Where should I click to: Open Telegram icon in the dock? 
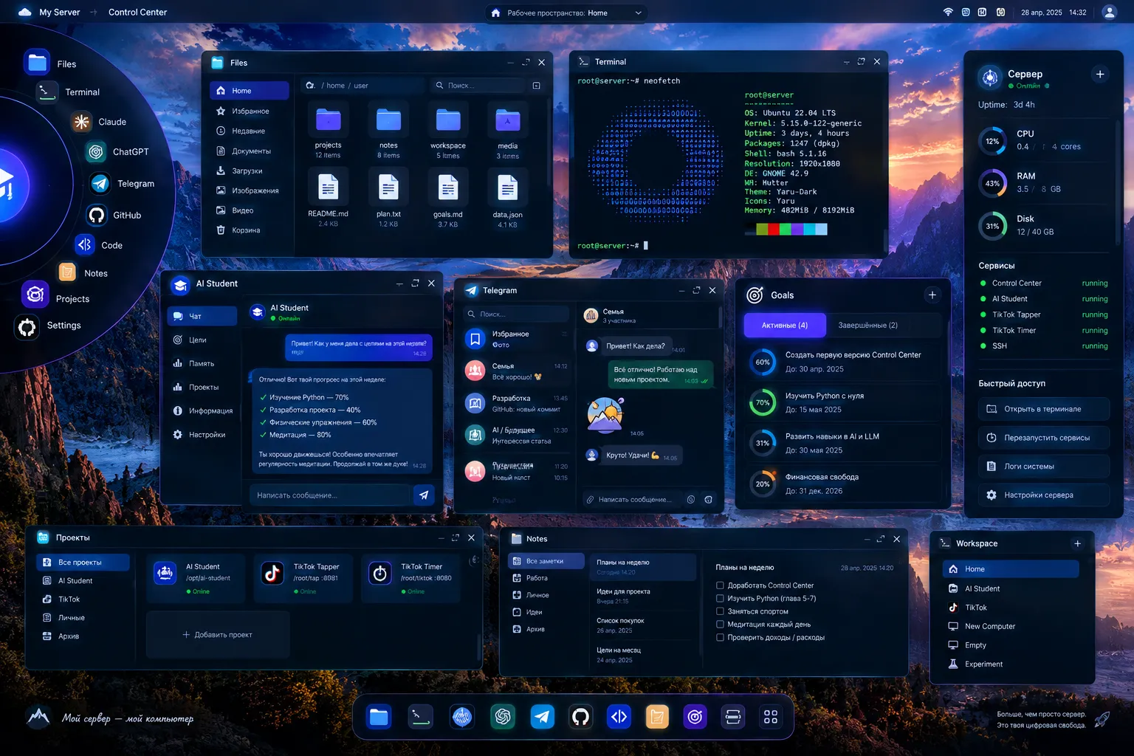(x=542, y=716)
